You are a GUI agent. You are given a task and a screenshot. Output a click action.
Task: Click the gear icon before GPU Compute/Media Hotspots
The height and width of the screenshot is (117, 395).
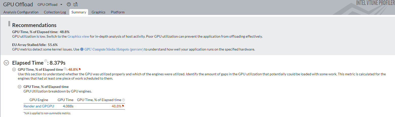(82, 50)
